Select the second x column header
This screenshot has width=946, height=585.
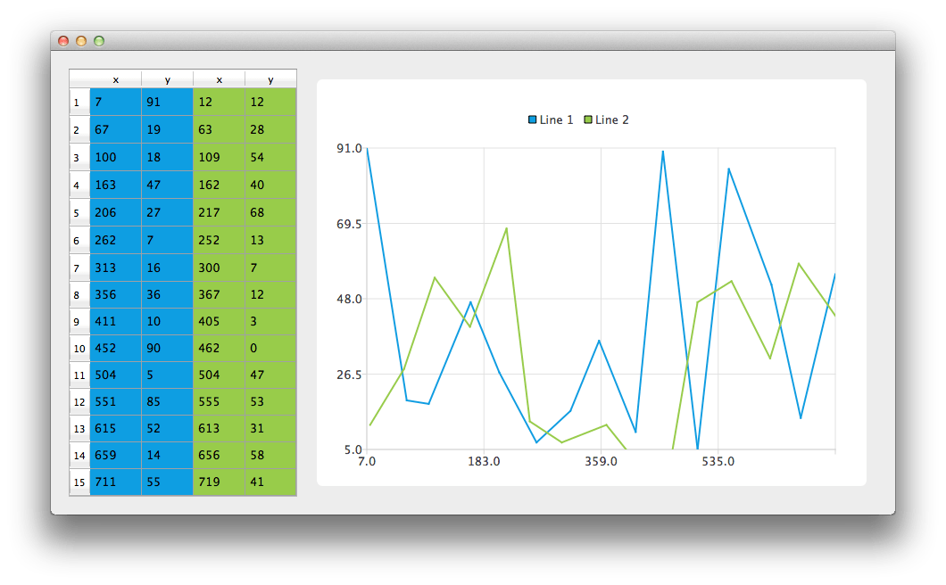point(219,78)
